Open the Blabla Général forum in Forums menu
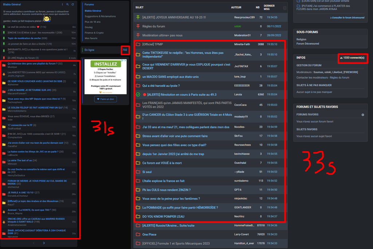Viewport: 373px width, 249px height. (x=93, y=11)
